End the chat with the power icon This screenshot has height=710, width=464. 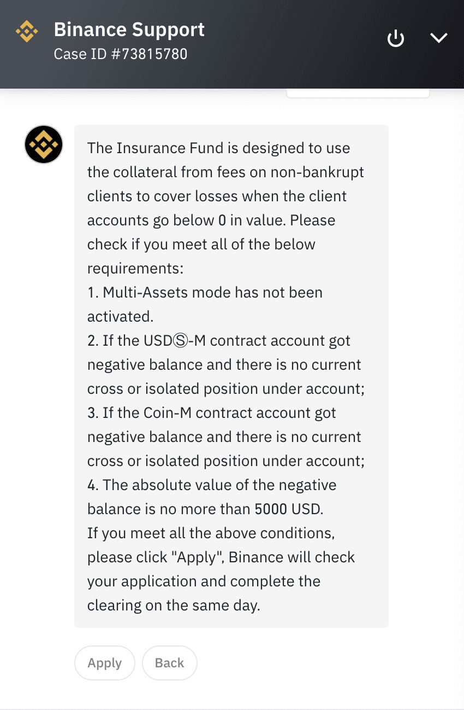395,38
